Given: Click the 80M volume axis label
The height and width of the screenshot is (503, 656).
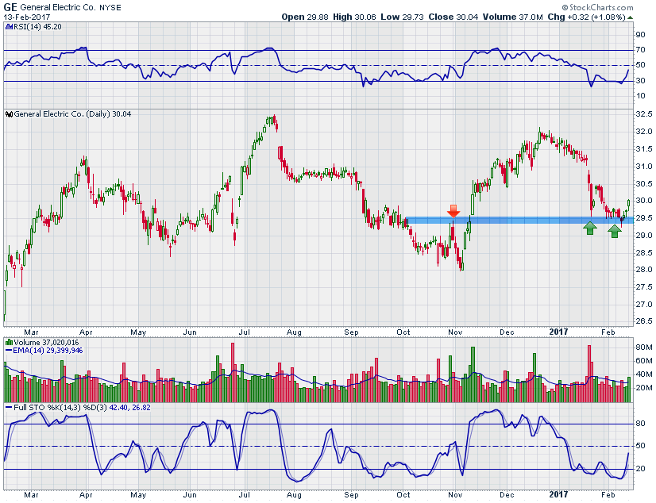Looking at the screenshot, I should [644, 347].
